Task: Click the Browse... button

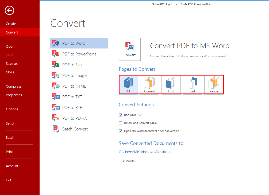Action: point(129,160)
